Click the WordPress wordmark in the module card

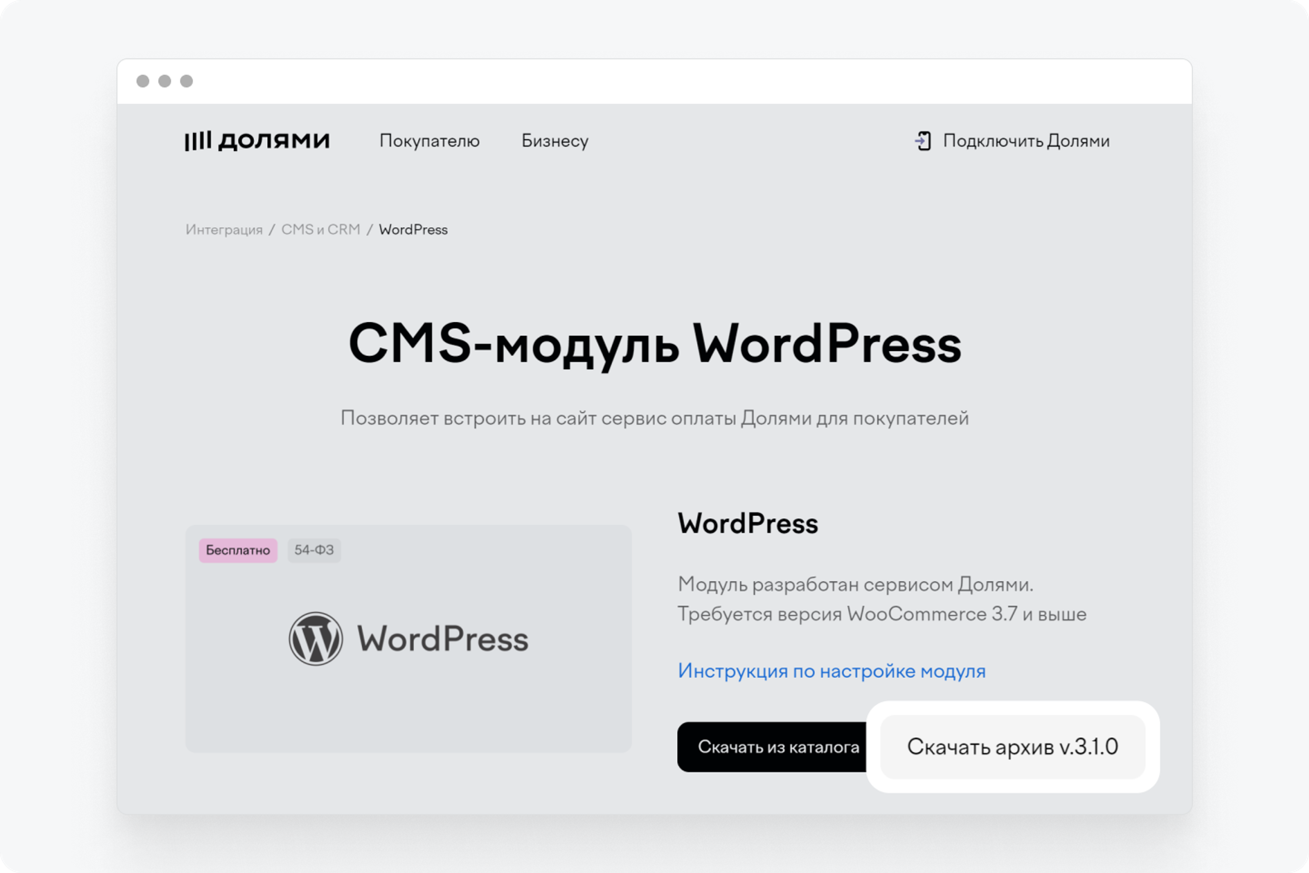pyautogui.click(x=442, y=639)
